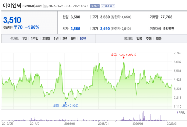Click the 최고 7,050 red marker dot
This screenshot has width=187, height=127.
click(123, 58)
